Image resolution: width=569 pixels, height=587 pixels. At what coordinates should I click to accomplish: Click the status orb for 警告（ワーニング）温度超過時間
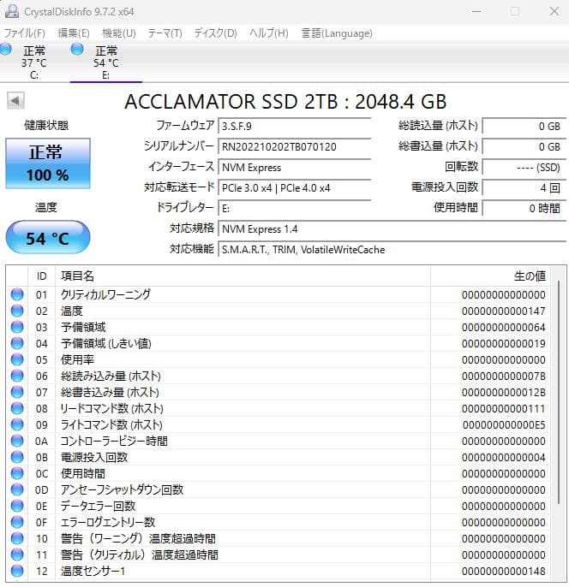tap(17, 539)
